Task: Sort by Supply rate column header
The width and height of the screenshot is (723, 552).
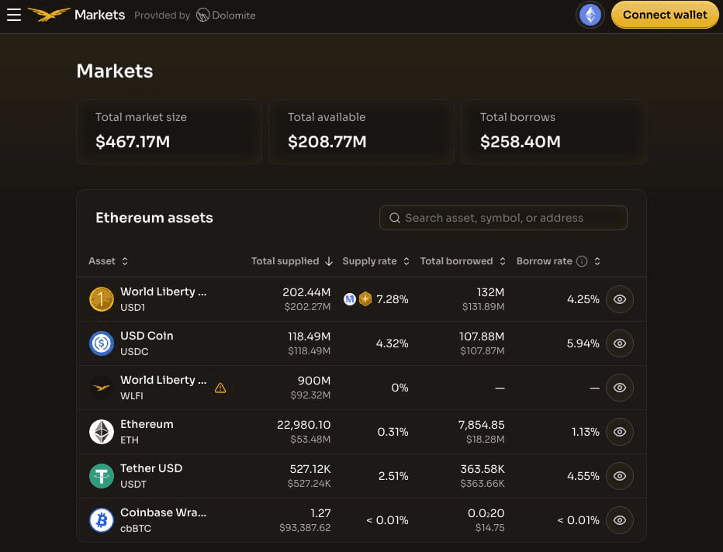Action: [375, 261]
